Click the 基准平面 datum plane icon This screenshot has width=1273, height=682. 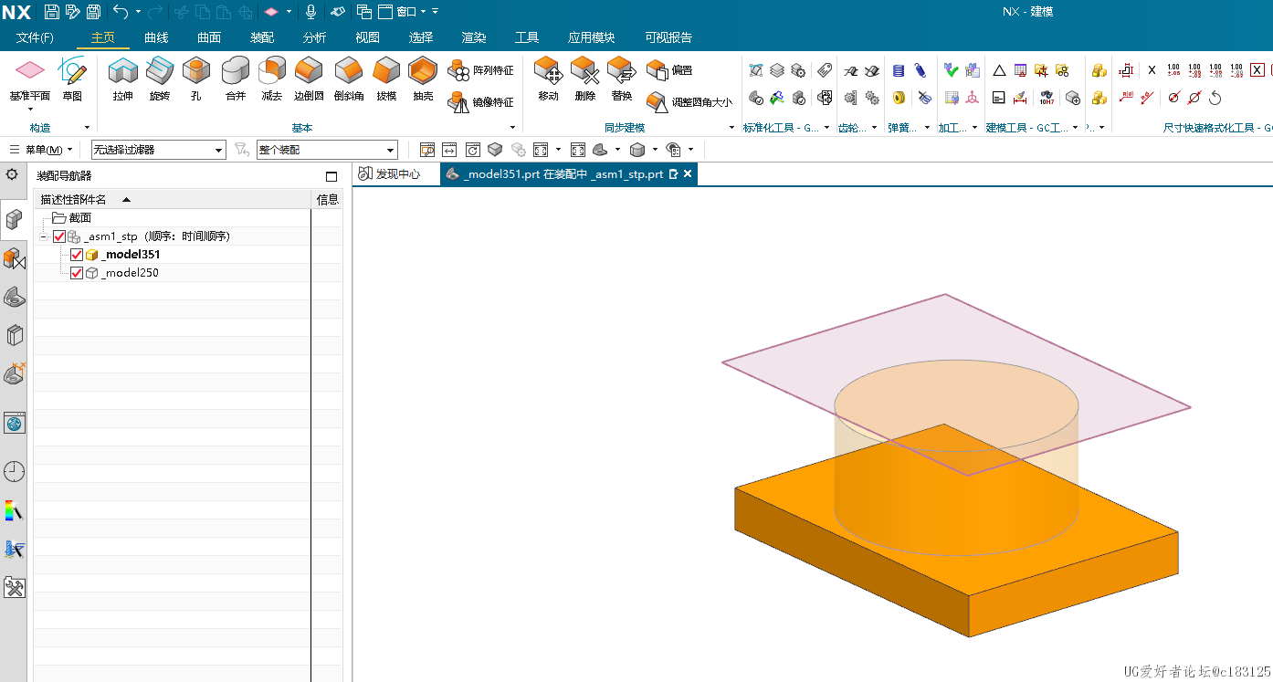point(30,71)
